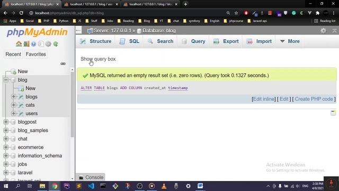339x191 pixels.
Task: Click Show query box link
Action: point(98,59)
